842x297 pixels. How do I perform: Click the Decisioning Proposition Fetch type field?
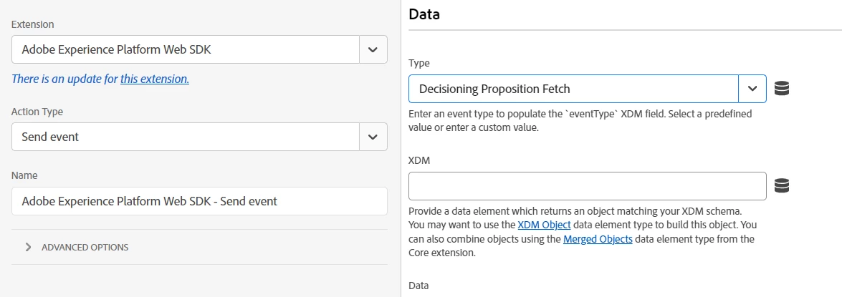[573, 89]
